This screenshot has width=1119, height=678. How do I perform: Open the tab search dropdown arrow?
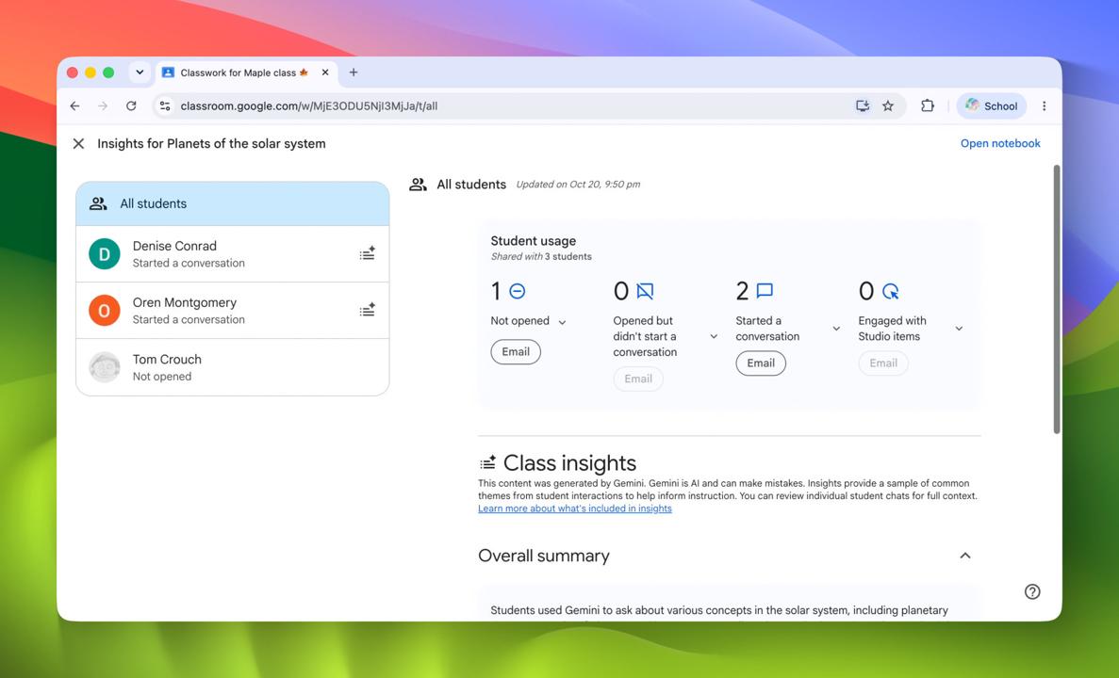pos(140,72)
